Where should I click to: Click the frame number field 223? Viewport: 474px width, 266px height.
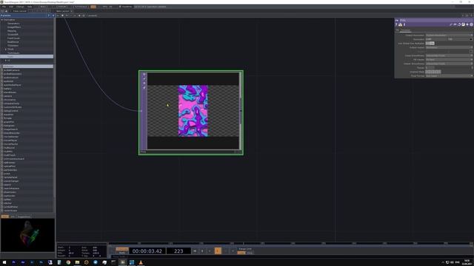point(178,251)
